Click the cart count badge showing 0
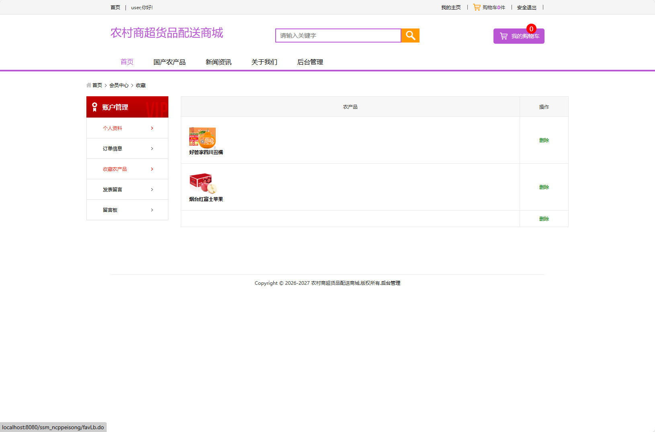The image size is (655, 432). click(531, 29)
